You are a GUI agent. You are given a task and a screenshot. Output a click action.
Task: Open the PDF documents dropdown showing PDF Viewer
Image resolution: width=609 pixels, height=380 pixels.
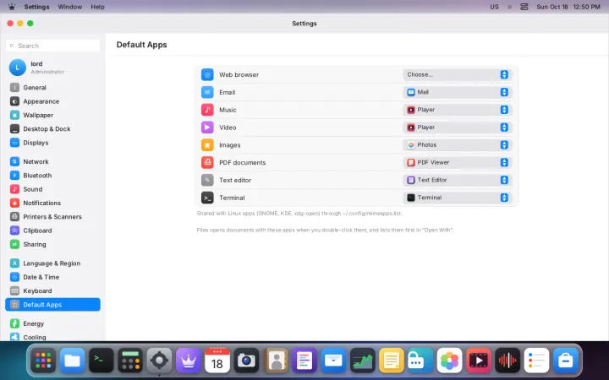[457, 162]
